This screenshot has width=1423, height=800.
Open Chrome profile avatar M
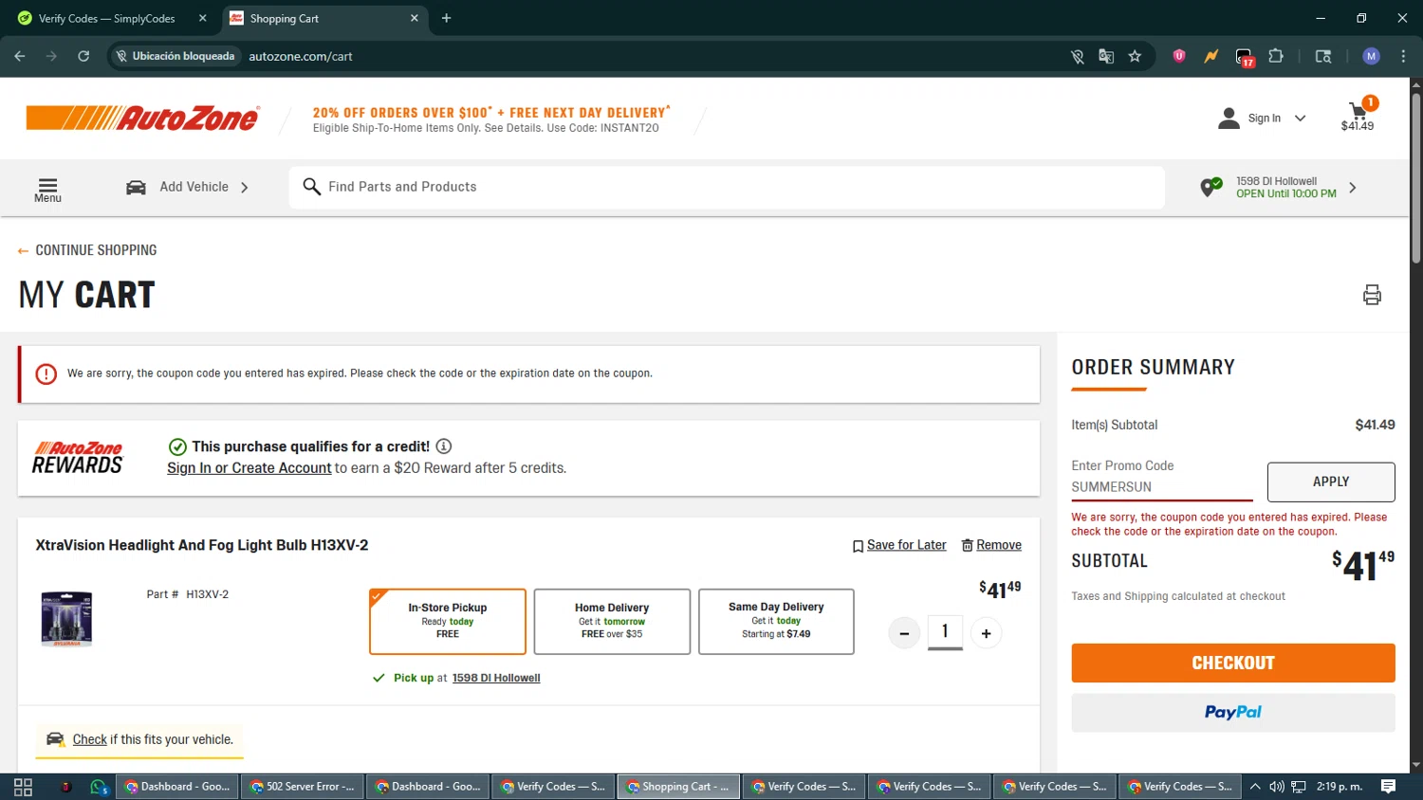click(x=1371, y=57)
